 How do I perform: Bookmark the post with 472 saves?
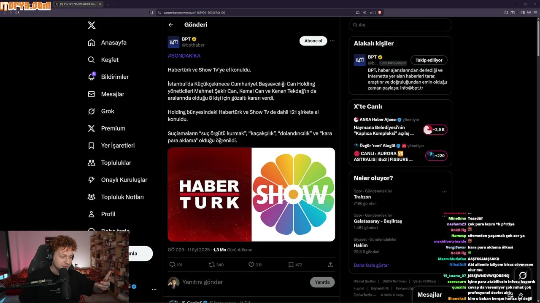click(291, 265)
